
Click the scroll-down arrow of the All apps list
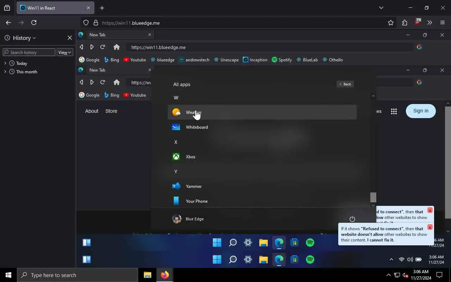click(x=373, y=206)
